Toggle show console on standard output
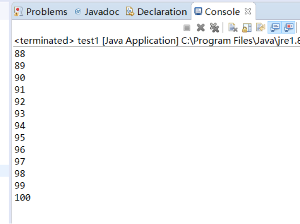This screenshot has width=300, height=224. 275,28
